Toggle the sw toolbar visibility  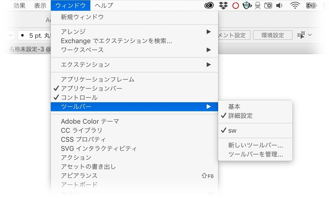point(232,130)
